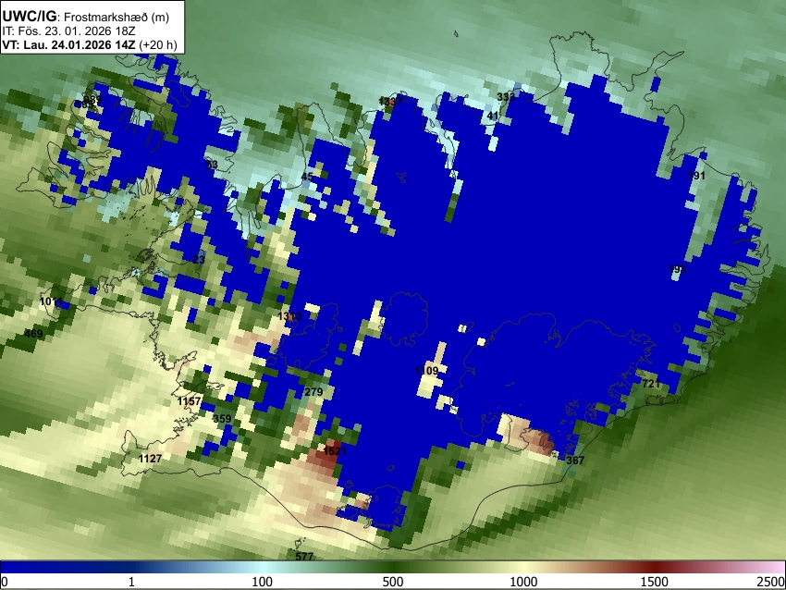Click the dark red segment of the color scale
Viewport: 786px width, 590px height.
click(654, 568)
